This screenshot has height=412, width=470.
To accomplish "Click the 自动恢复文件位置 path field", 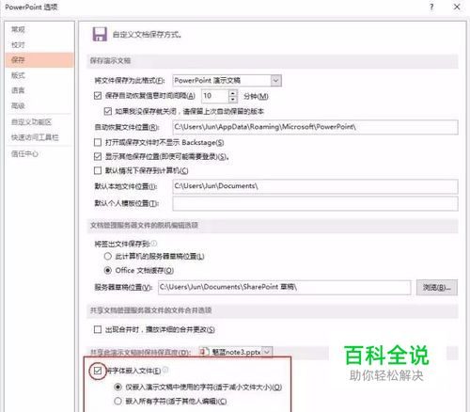I will click(315, 127).
